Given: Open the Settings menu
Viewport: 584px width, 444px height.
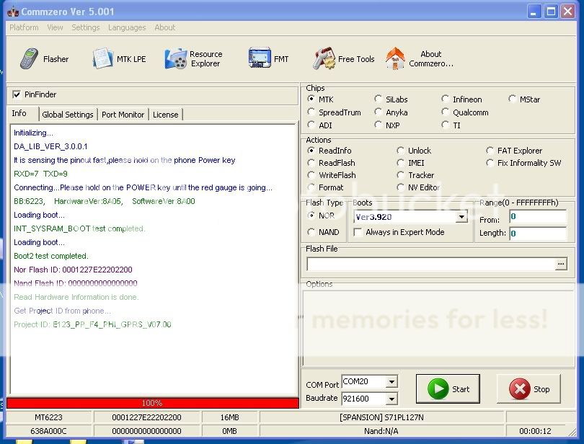Looking at the screenshot, I should point(86,27).
